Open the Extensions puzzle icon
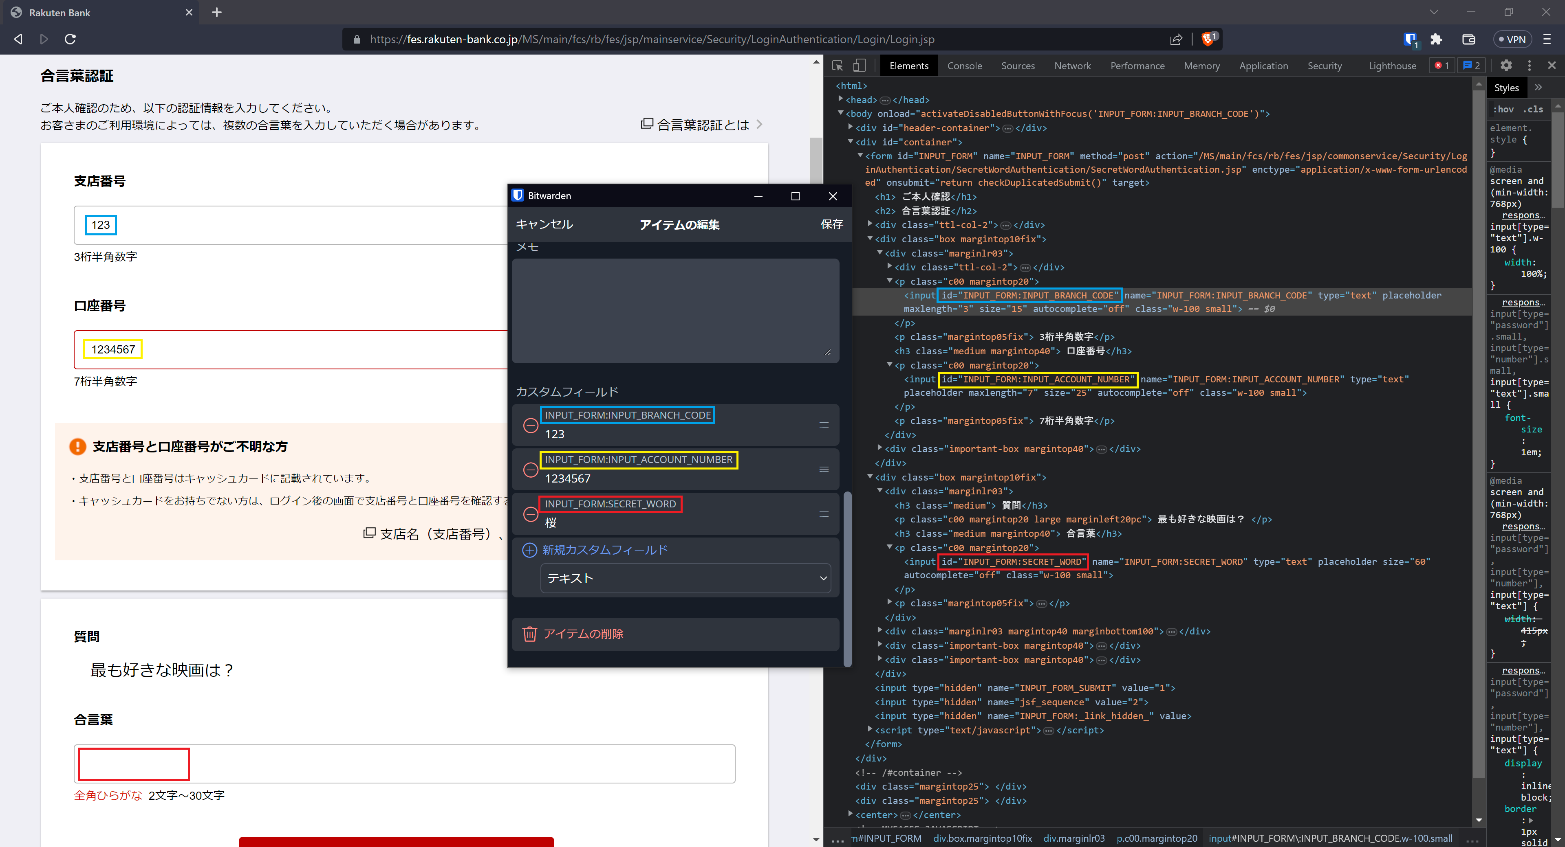1565x847 pixels. [x=1436, y=39]
